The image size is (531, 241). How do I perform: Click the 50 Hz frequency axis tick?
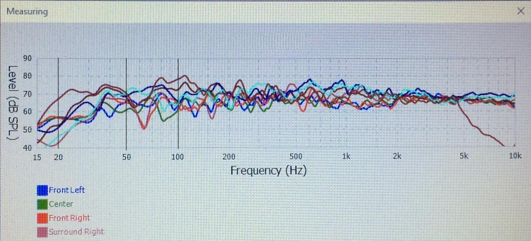pos(126,156)
